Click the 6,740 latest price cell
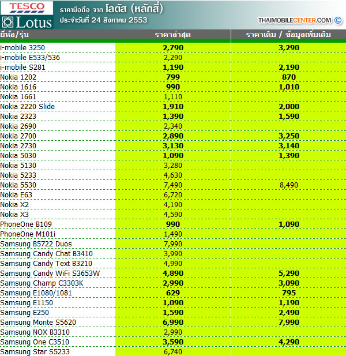The width and height of the screenshot is (346, 356). 173,352
